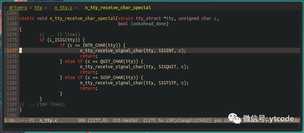The height and width of the screenshot is (133, 304).
Task: Click the Git-master branch indicator
Action: (x=125, y=120)
